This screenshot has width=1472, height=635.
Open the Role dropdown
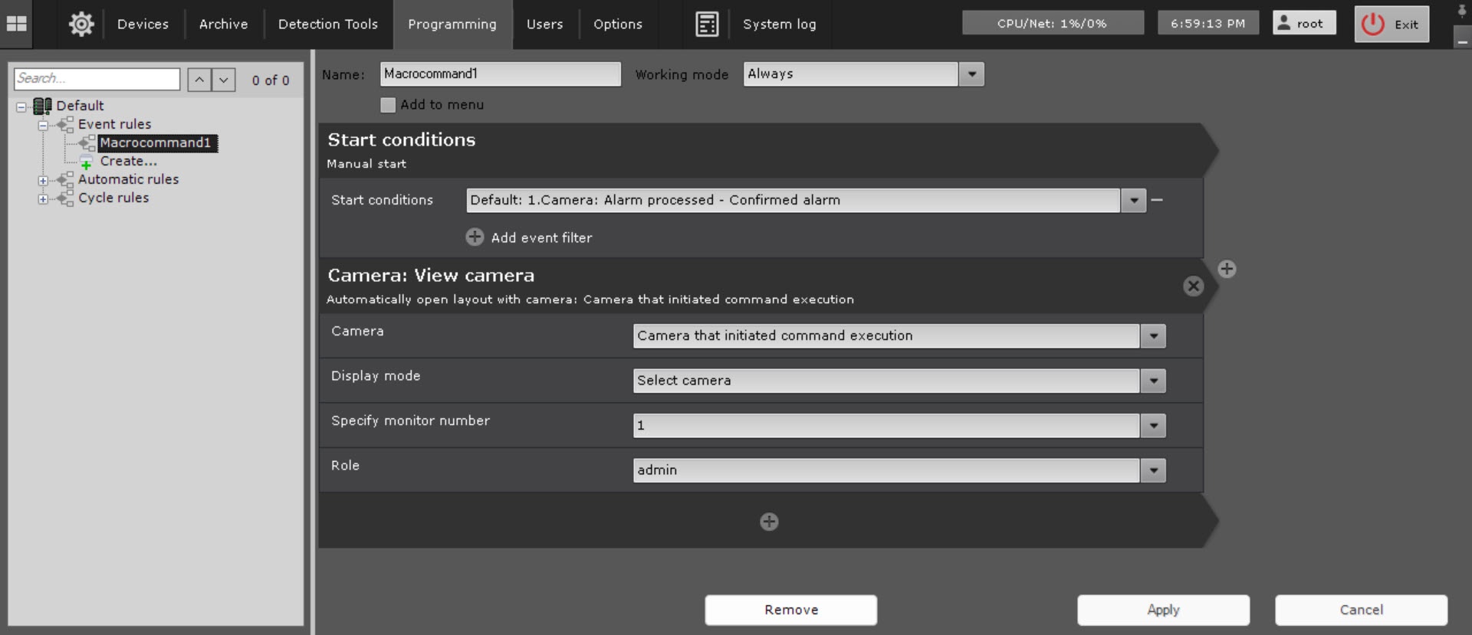tap(1152, 470)
